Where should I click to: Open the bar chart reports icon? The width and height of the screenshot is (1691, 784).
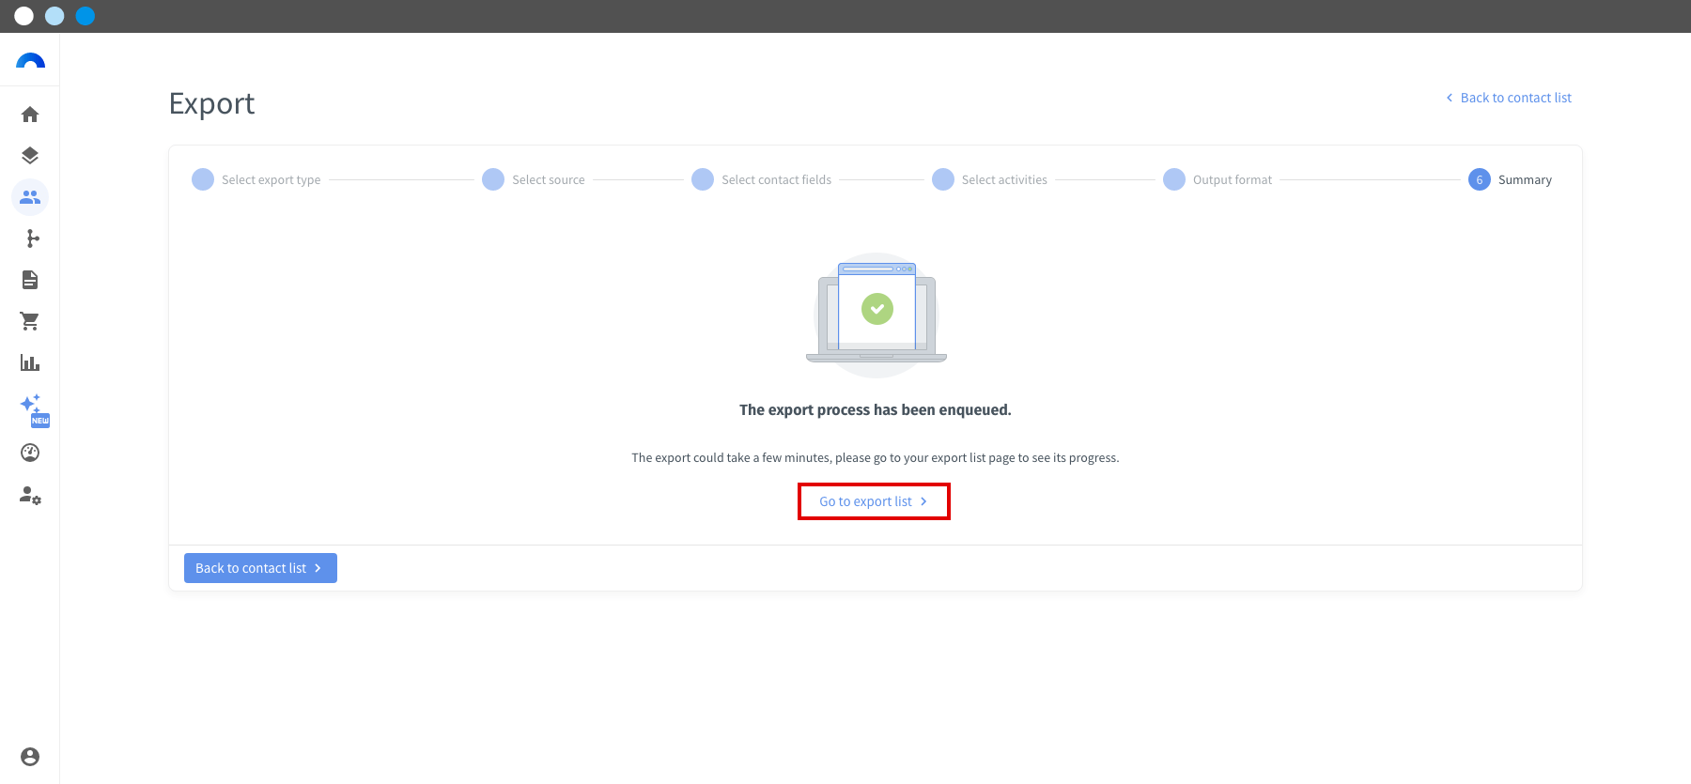click(30, 362)
